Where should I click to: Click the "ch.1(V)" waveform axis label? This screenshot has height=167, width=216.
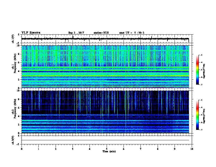pos(13,39)
